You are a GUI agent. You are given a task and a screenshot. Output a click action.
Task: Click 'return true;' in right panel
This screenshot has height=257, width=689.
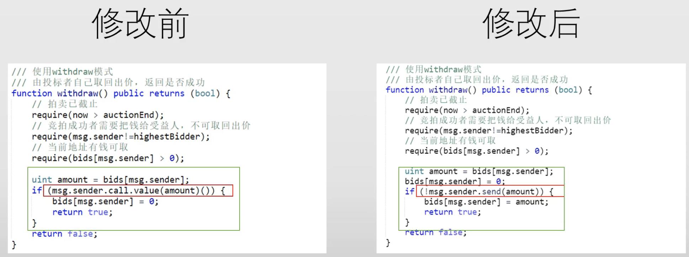(x=453, y=212)
